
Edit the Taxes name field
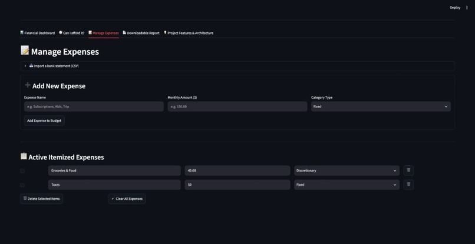pos(114,185)
